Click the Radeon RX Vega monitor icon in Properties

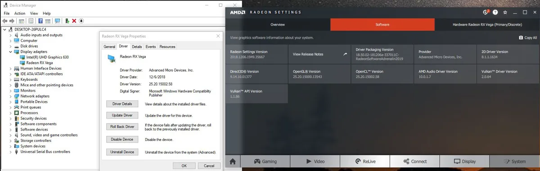tap(111, 58)
